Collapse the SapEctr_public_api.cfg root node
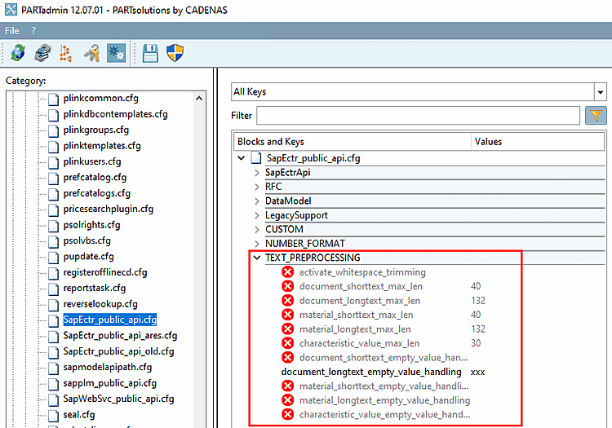Viewport: 612px width, 428px height. 242,158
